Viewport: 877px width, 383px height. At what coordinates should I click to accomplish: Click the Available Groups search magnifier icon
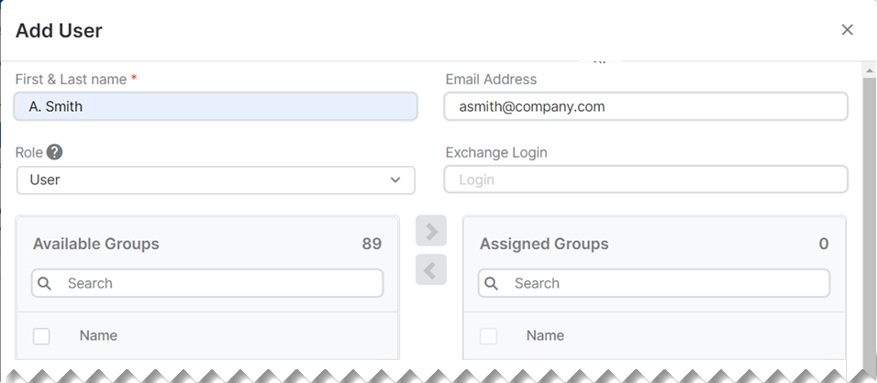[45, 283]
